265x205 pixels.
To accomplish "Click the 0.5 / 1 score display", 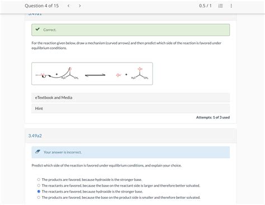I will point(205,6).
